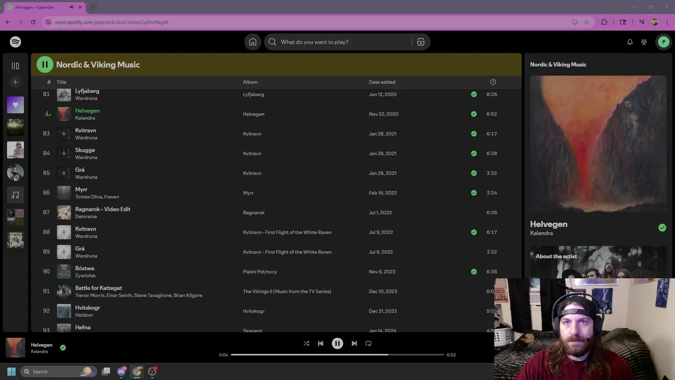Open new browser tab

(x=93, y=7)
